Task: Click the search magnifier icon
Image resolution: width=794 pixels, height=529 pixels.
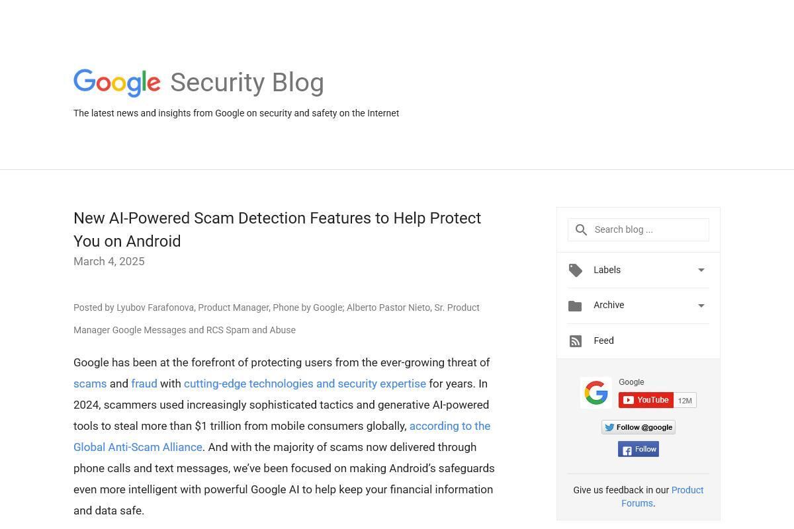Action: point(581,230)
